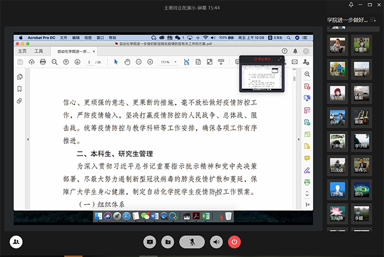384x257 pixels.
Task: Click the page number field showing 2
Action: coord(89,62)
